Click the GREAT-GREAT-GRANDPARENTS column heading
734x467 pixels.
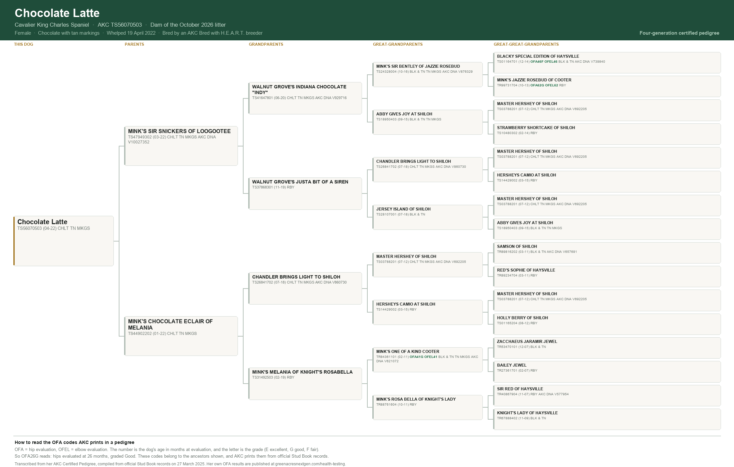pos(526,44)
